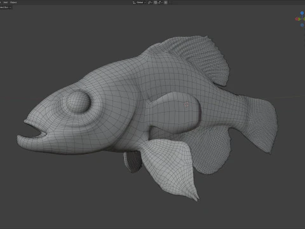Open the Add menu in viewport header
This screenshot has width=305, height=229.
6,3
